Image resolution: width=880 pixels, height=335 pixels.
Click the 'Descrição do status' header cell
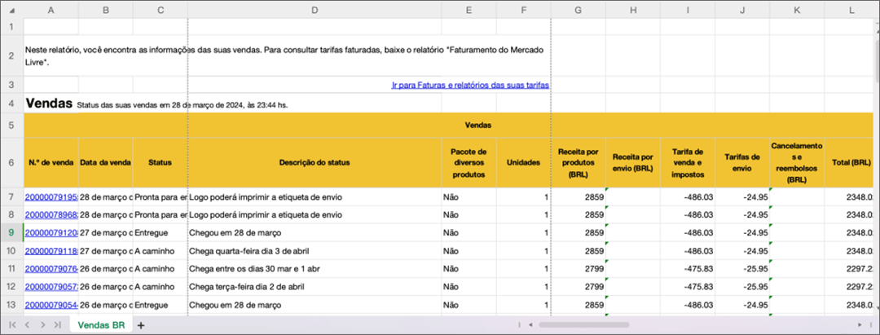point(315,163)
